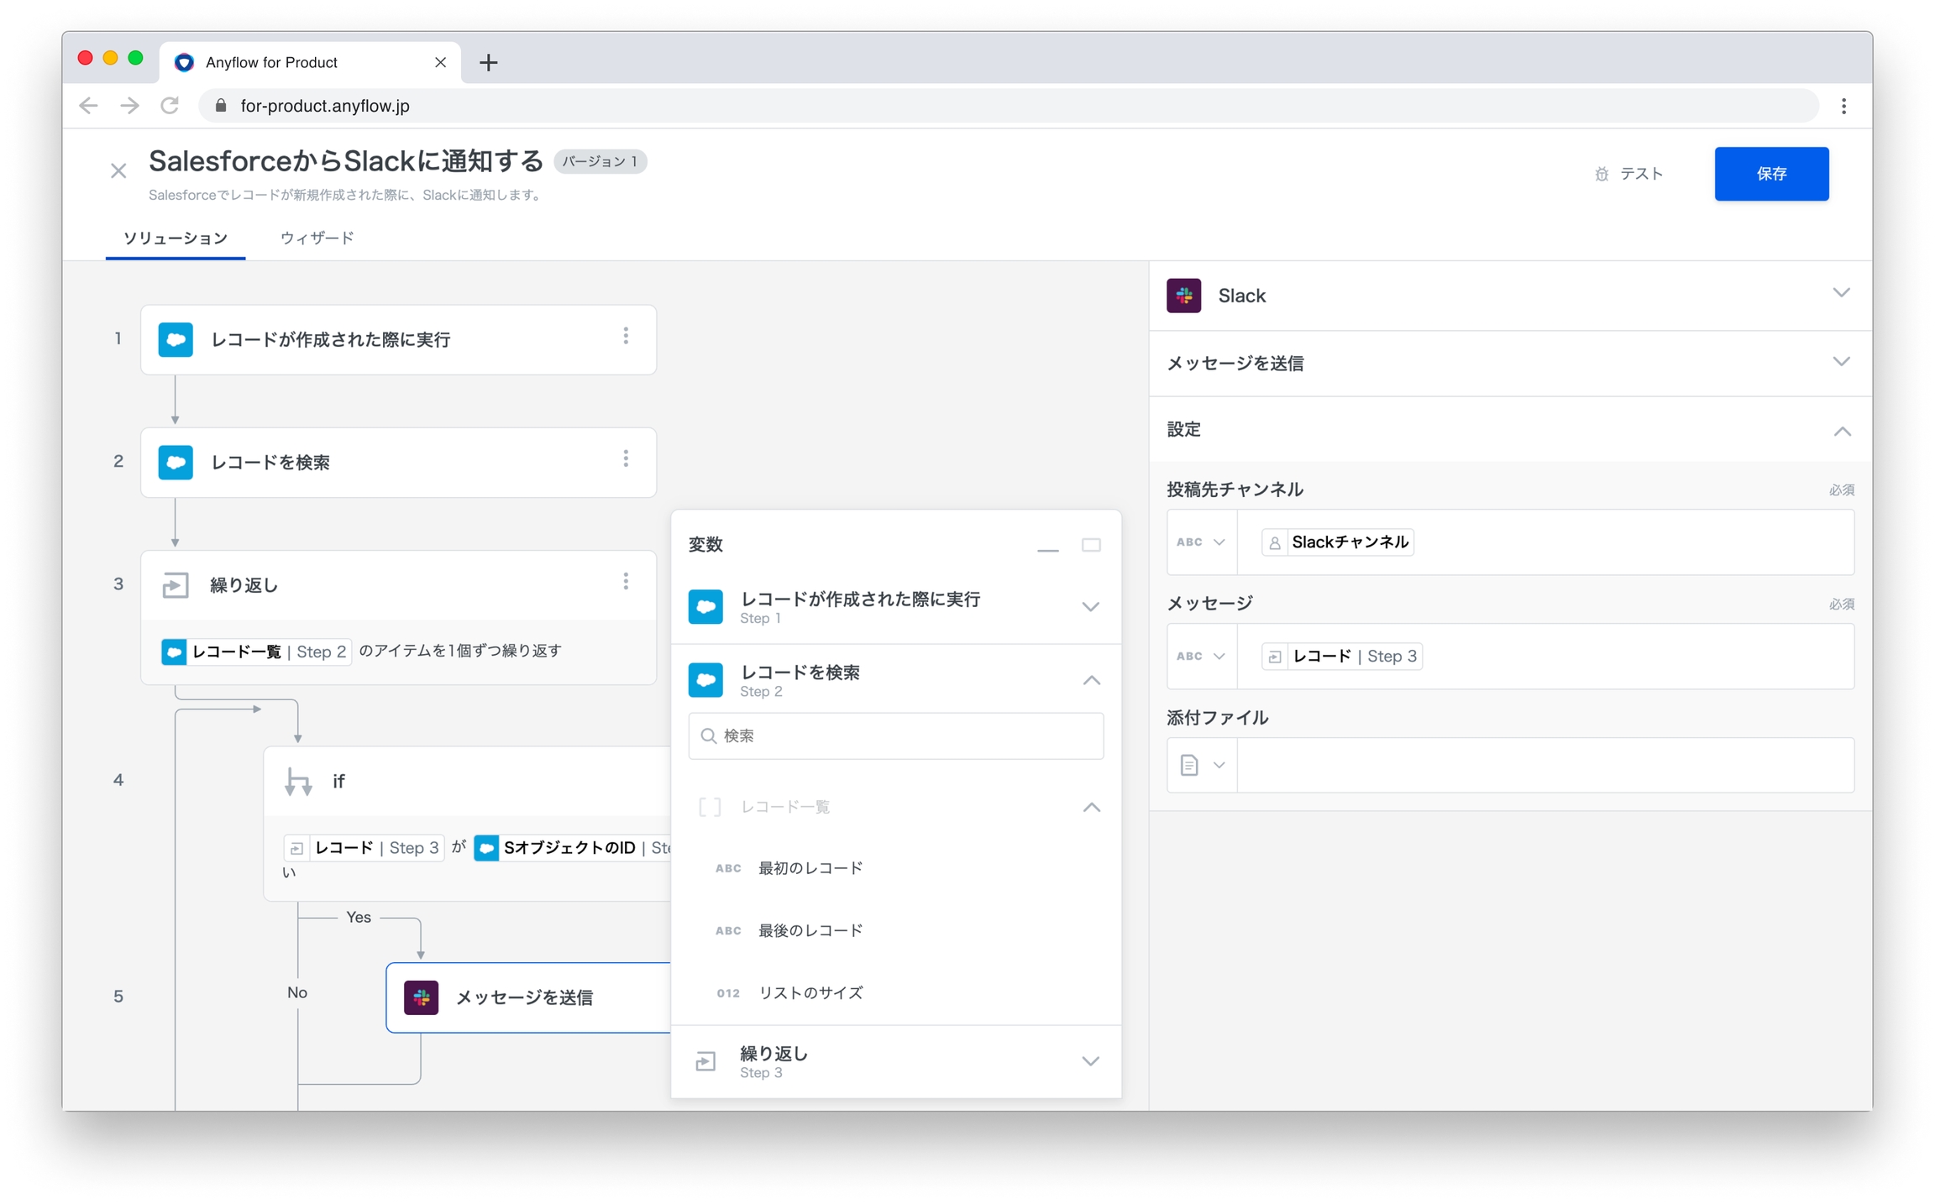This screenshot has width=1935, height=1204.
Task: Open the options menu on 繰り返し step
Action: (626, 582)
